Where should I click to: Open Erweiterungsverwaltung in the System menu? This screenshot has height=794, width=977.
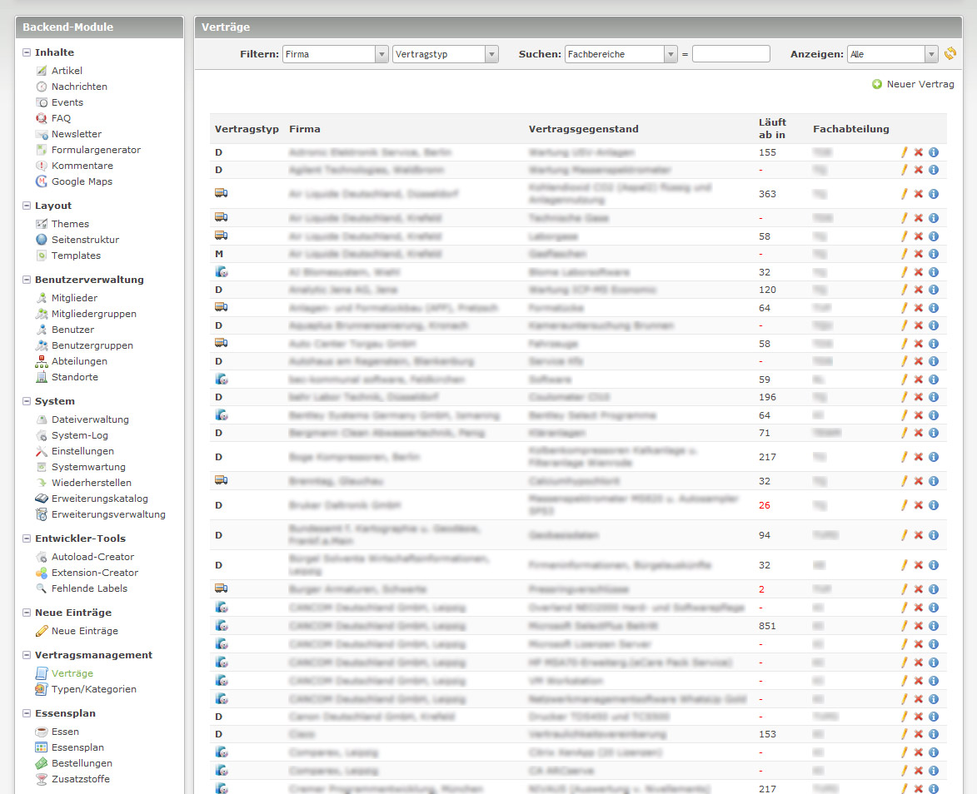(108, 514)
